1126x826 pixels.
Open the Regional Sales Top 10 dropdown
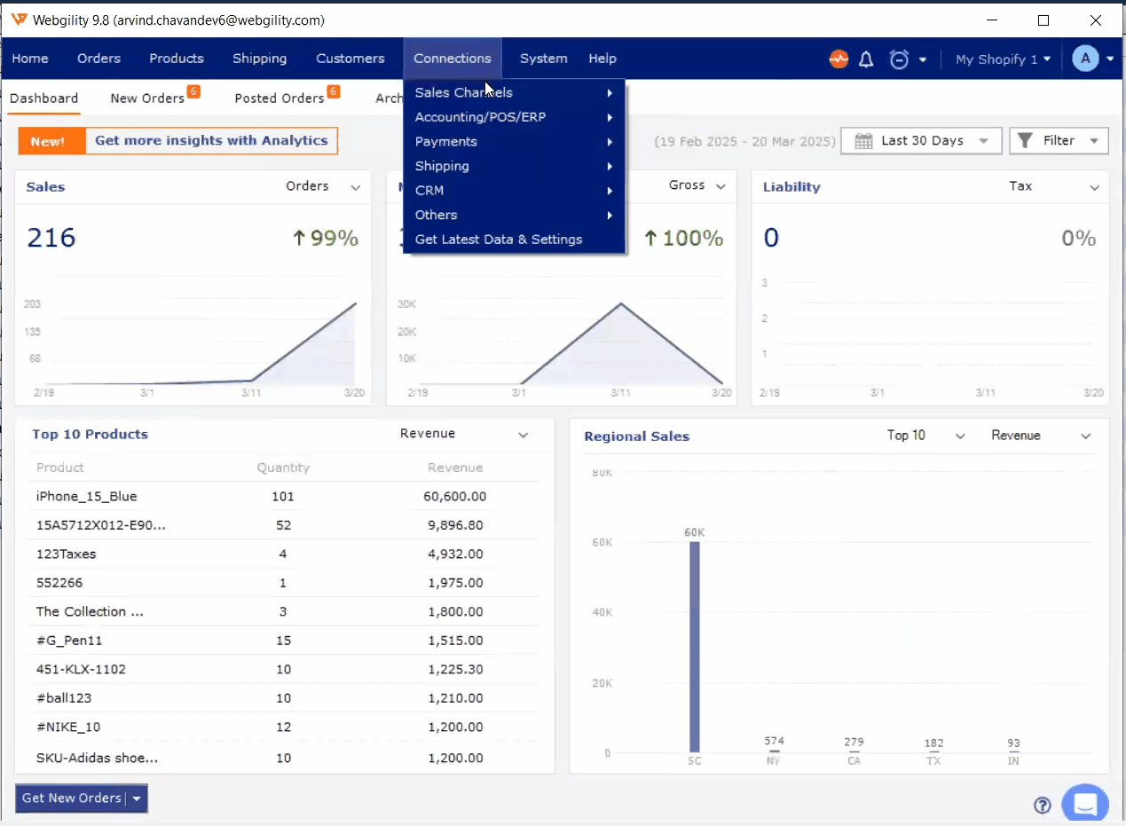(x=959, y=436)
